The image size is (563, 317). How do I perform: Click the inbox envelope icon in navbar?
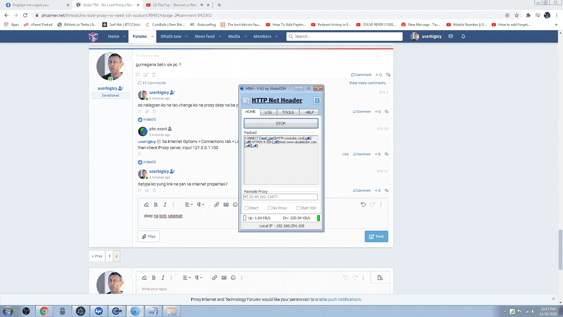pos(451,36)
